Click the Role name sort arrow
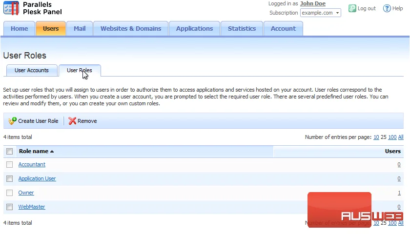 click(52, 152)
